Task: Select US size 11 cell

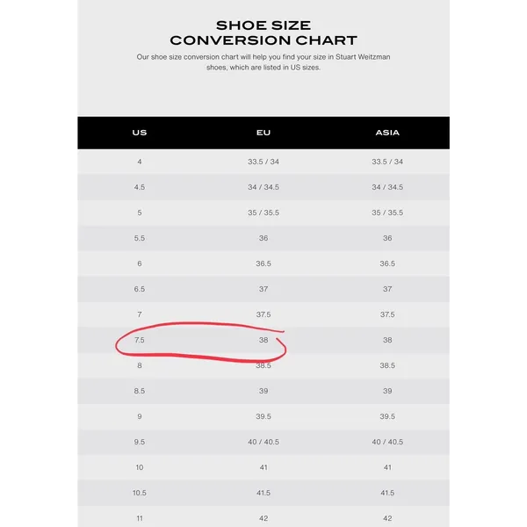Action: (x=139, y=518)
